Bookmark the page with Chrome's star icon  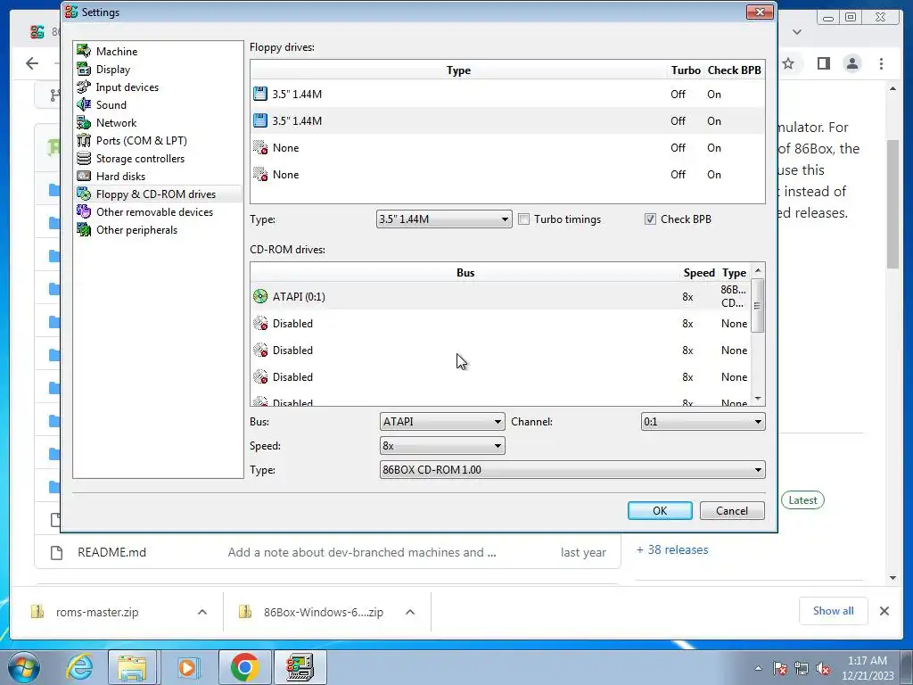pos(788,63)
